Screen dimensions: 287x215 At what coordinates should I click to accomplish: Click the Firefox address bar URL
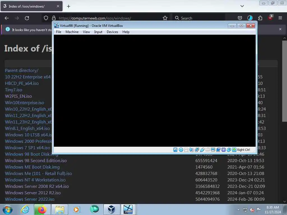(x=95, y=18)
